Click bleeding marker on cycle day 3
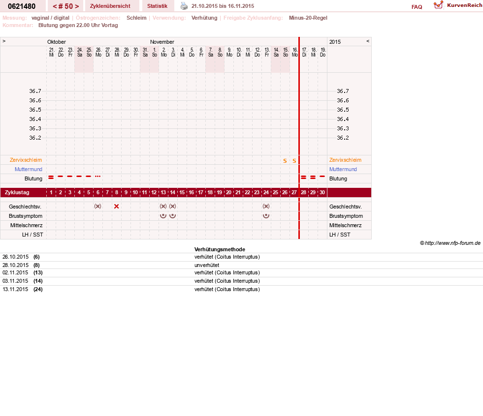483x416 pixels. (x=69, y=177)
